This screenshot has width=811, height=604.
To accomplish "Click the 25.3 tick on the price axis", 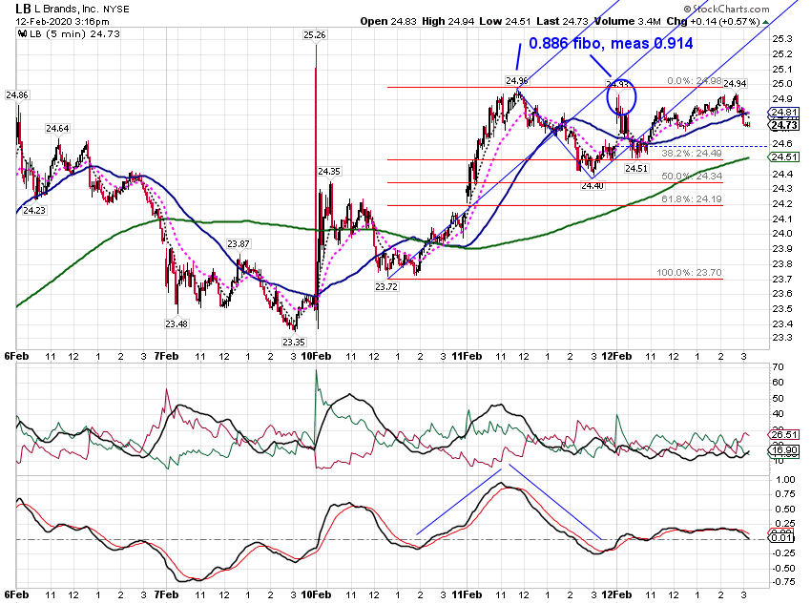I will [x=782, y=39].
